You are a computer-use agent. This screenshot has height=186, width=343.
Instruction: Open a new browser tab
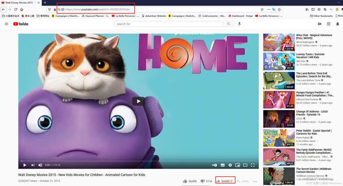point(45,3)
